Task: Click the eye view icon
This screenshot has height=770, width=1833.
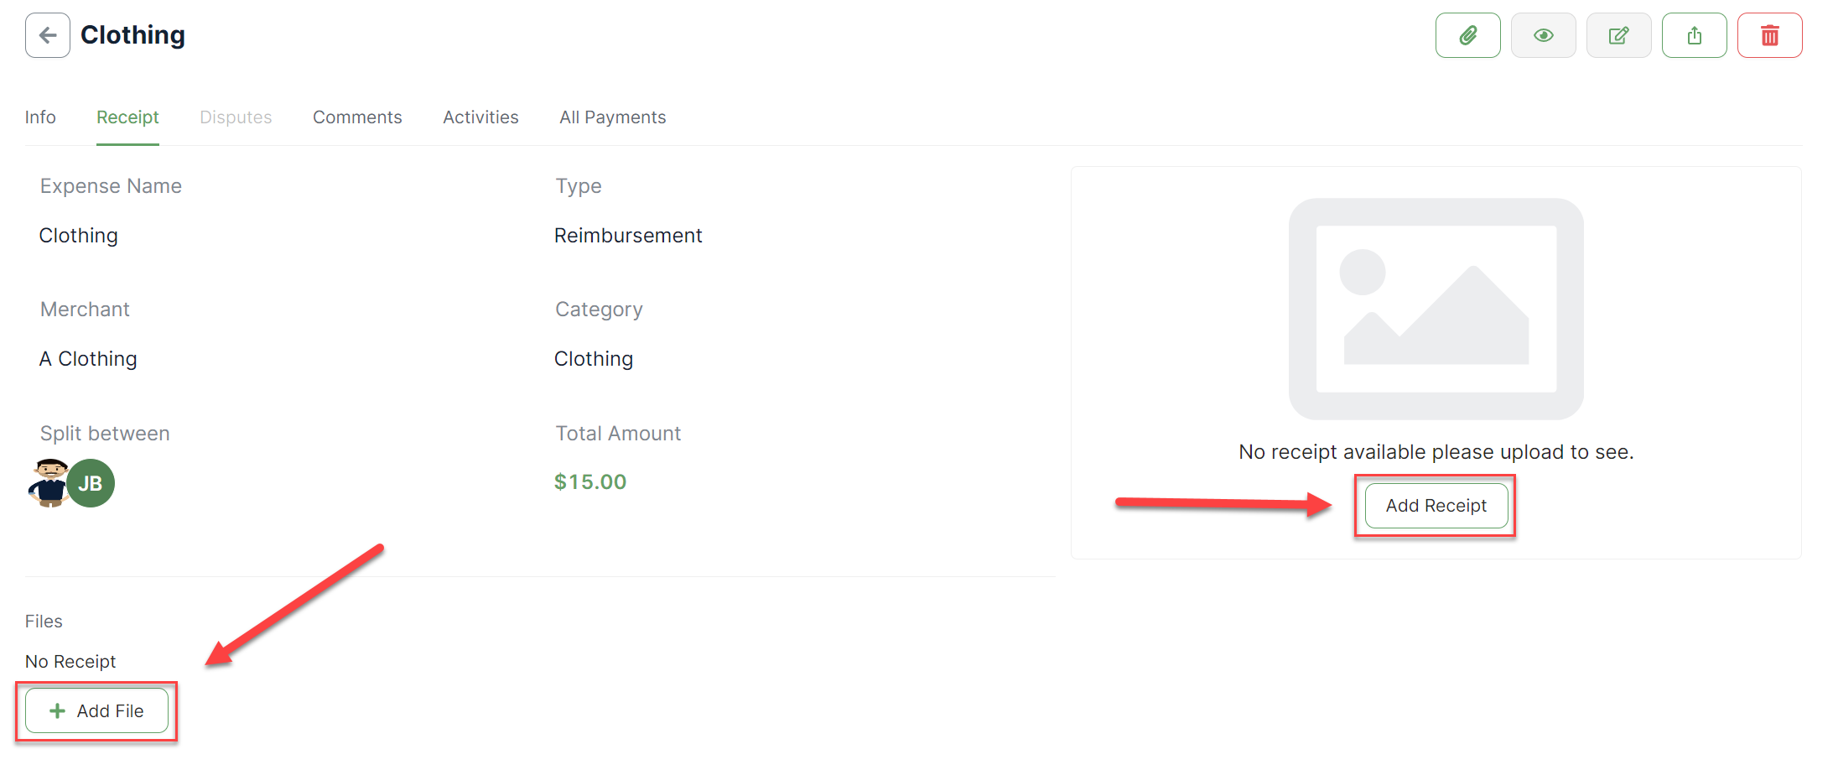Action: [x=1543, y=35]
